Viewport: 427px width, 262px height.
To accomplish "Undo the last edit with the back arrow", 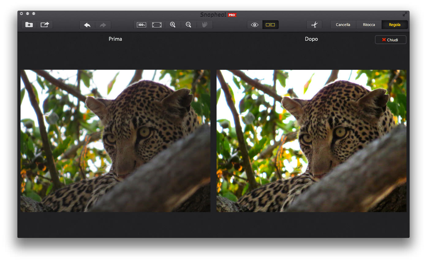I will point(87,25).
